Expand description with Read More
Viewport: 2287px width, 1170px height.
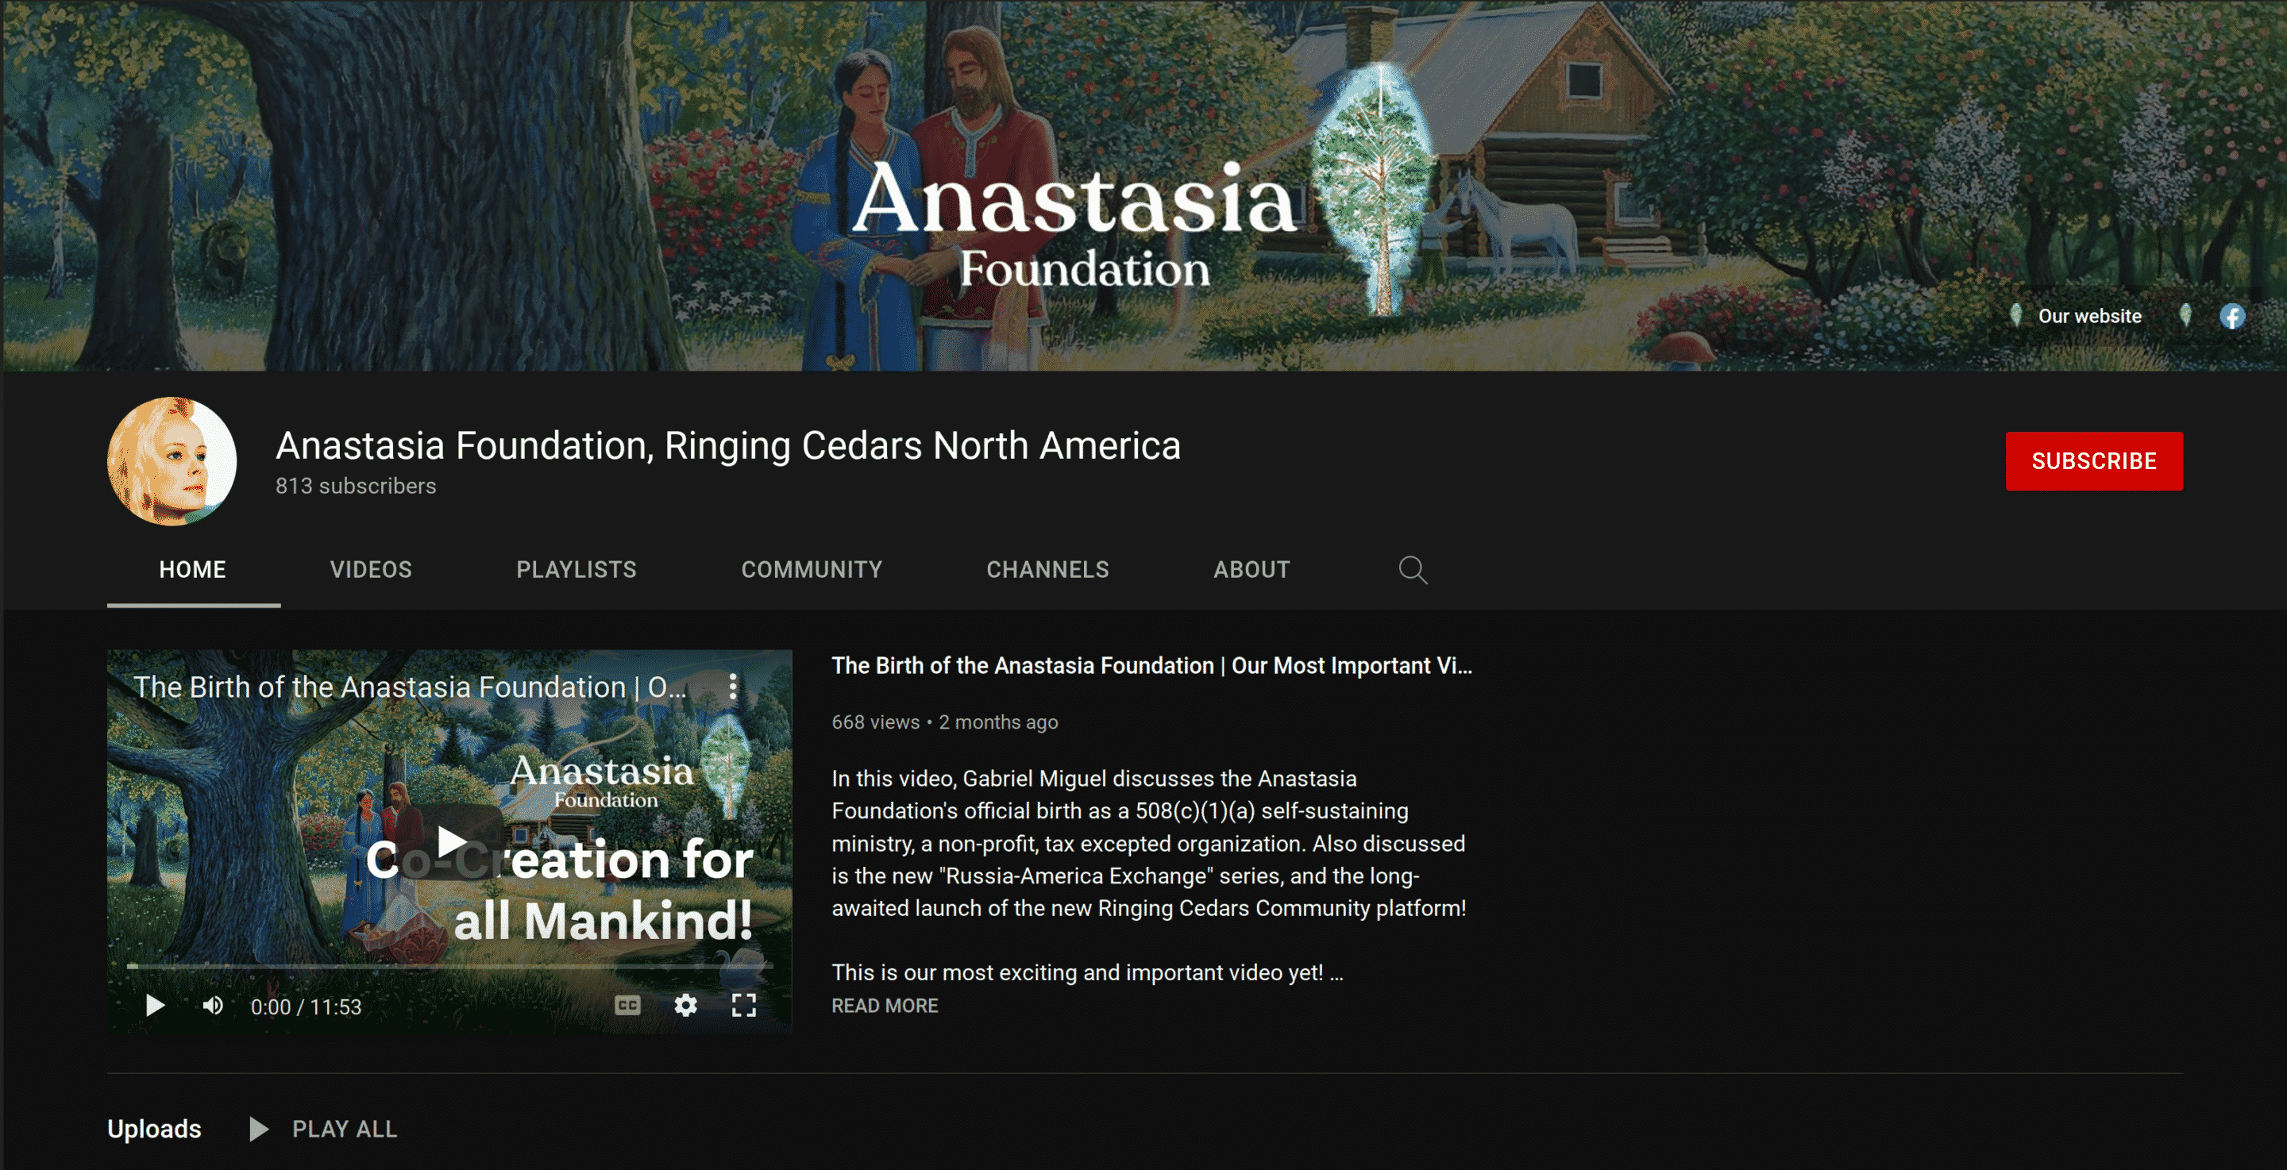click(x=885, y=1006)
